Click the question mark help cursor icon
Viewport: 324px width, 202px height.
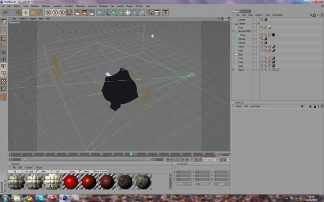click(150, 13)
